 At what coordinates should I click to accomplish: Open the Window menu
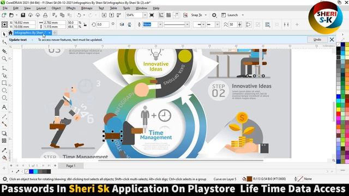point(141,8)
